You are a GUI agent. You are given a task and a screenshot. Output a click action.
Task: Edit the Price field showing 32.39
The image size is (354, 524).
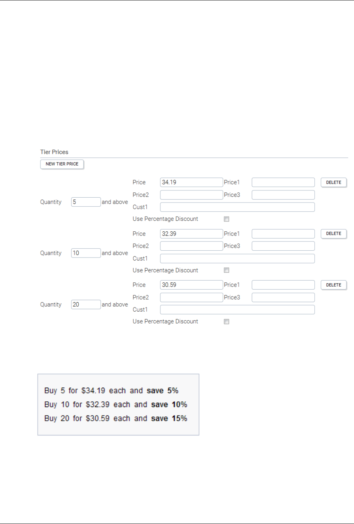coord(191,234)
